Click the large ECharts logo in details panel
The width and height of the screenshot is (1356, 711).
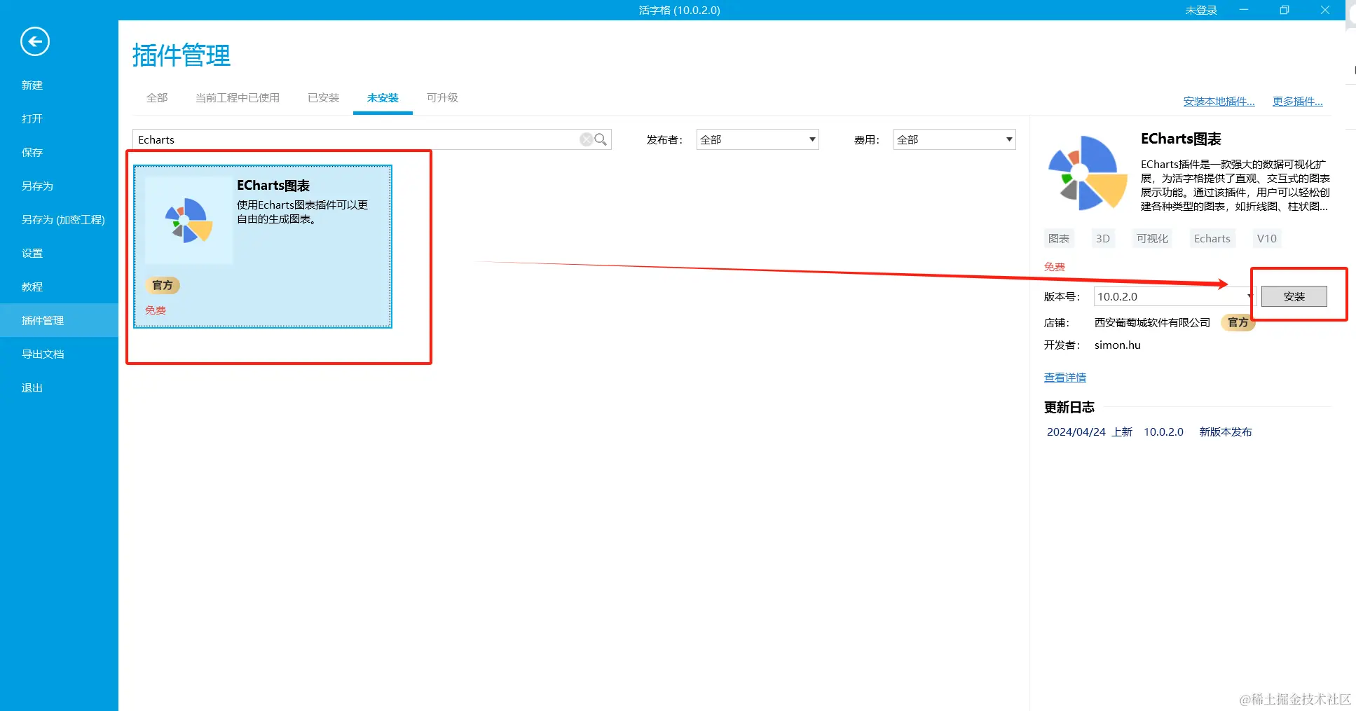(1086, 173)
